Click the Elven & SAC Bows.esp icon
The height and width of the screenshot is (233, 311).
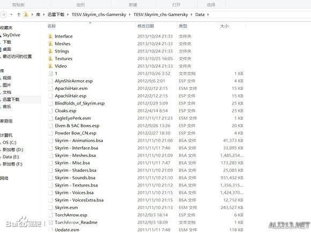tap(51, 126)
